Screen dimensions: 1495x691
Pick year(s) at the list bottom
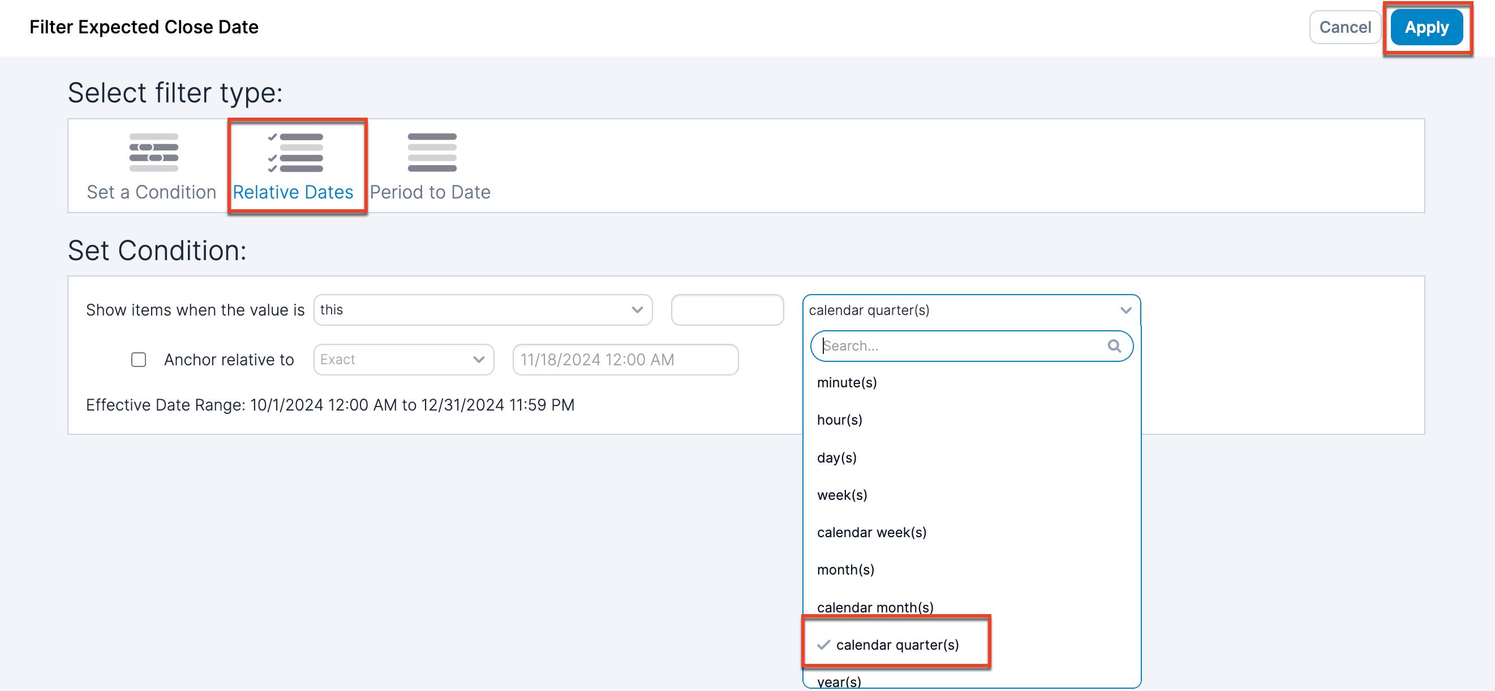pos(839,681)
